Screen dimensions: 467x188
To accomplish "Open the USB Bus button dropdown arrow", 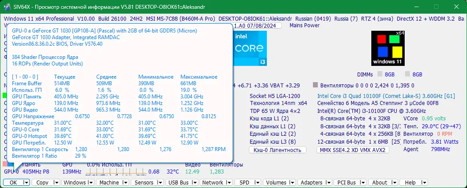I will (194, 182).
